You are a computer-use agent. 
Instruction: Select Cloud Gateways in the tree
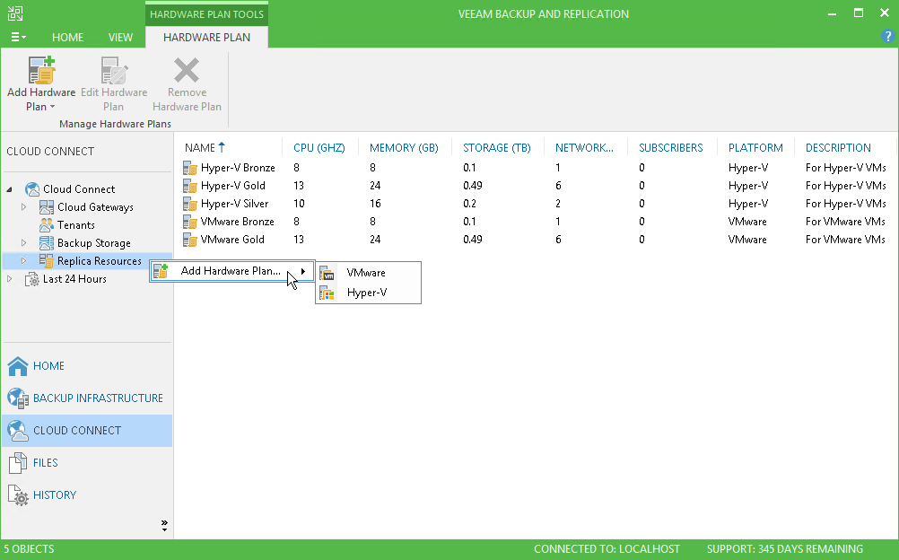tap(95, 207)
